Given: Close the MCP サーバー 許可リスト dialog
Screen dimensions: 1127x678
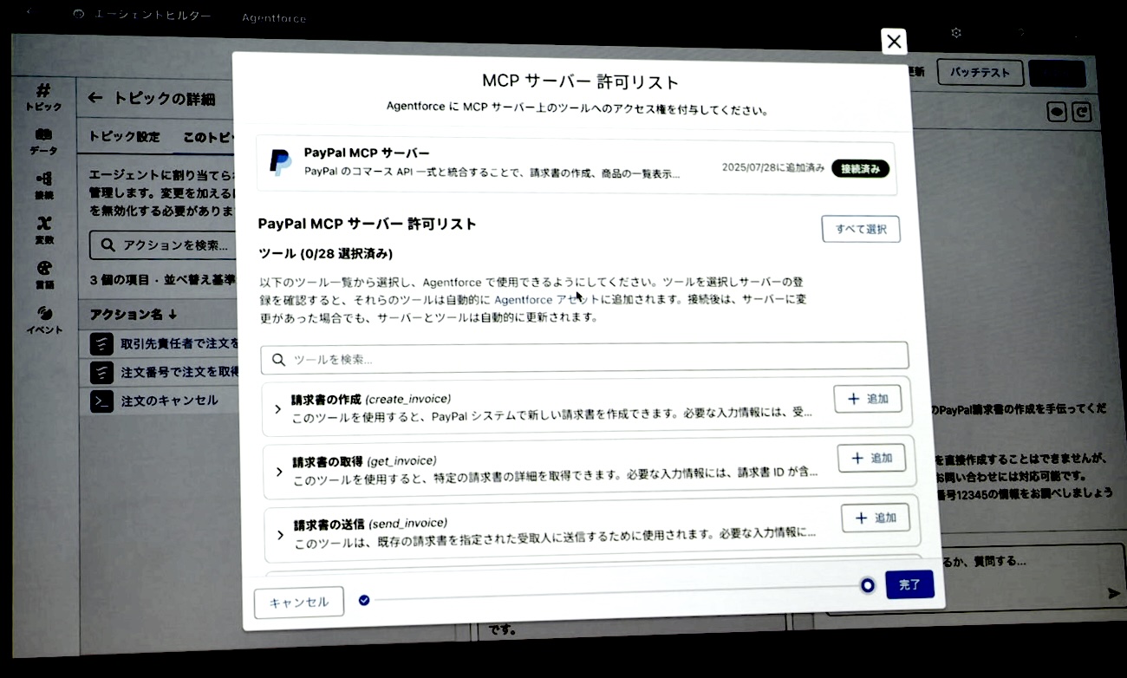Looking at the screenshot, I should pyautogui.click(x=894, y=41).
